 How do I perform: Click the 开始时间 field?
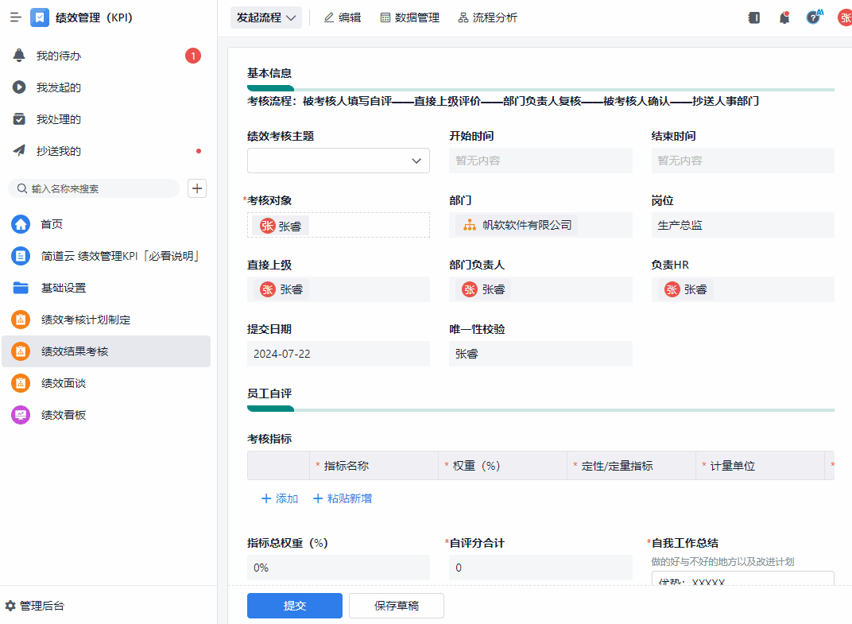click(x=540, y=161)
